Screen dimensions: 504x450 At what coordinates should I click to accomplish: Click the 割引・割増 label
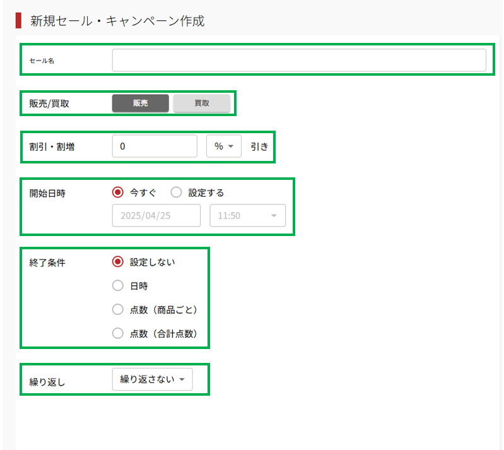(49, 147)
